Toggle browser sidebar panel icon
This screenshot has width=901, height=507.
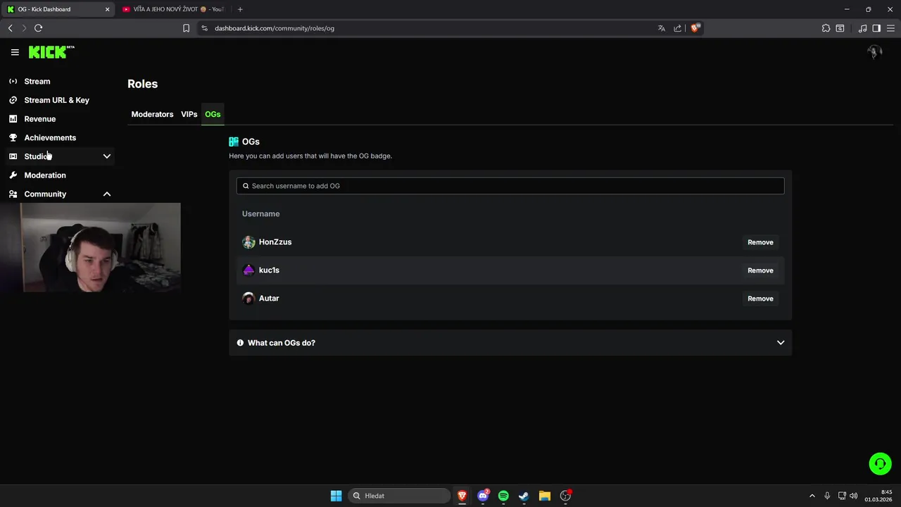(876, 28)
